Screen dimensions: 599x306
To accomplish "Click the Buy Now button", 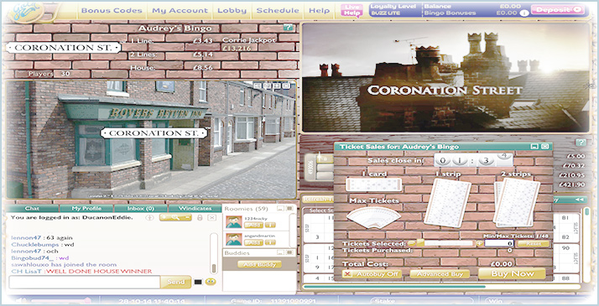I will [x=512, y=273].
